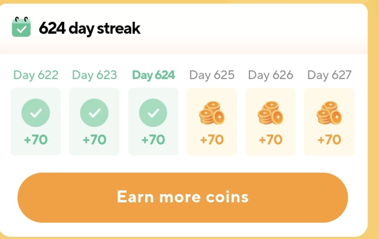Click the Day 624 checkmark circle

click(153, 113)
